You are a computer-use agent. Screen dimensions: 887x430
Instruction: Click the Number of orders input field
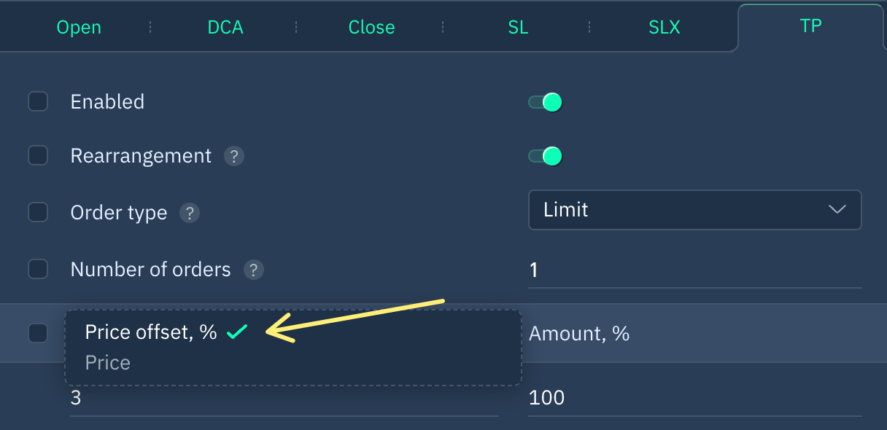coord(694,271)
